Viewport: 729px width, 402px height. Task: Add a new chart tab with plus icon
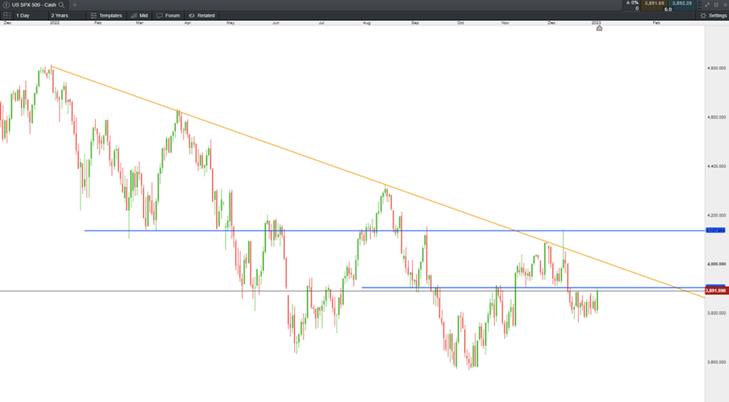pos(74,5)
